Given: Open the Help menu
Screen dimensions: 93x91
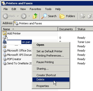Looking at the screenshot, I should (x=58, y=9).
